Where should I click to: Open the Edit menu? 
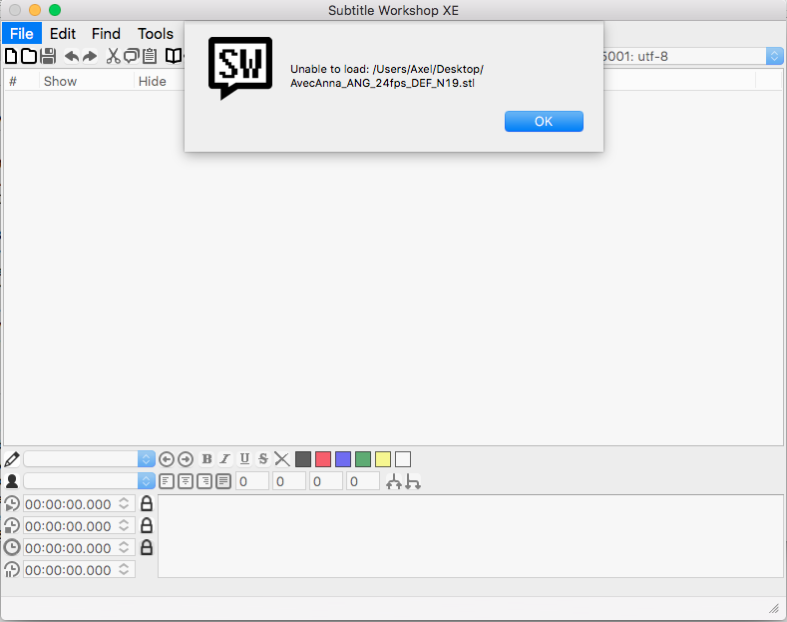pyautogui.click(x=63, y=34)
